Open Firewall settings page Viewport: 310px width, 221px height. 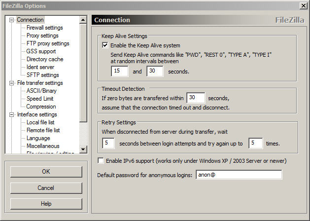point(45,28)
